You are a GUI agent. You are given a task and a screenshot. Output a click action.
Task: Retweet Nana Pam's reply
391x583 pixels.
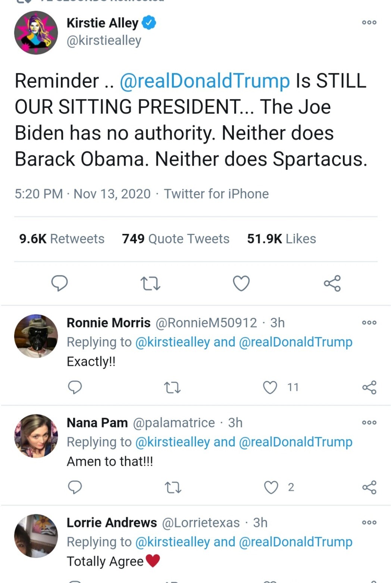[x=172, y=488]
